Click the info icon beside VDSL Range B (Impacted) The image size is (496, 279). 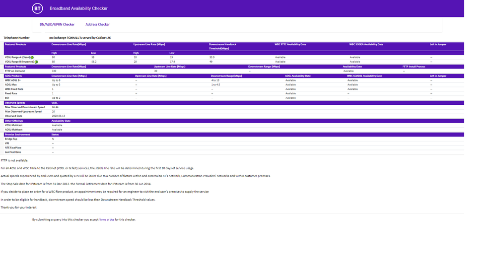[x=36, y=62]
